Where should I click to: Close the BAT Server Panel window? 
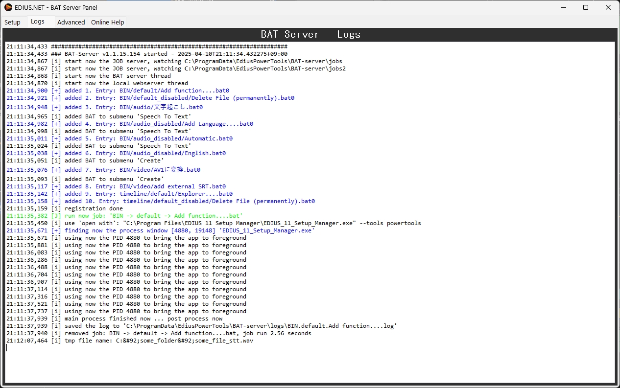pos(608,7)
